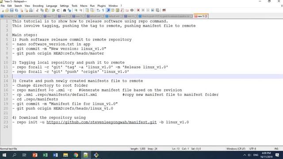Toggle Show All Characters pilcrow icon
Image resolution: width=283 pixels, height=159 pixels.
pyautogui.click(x=103, y=10)
